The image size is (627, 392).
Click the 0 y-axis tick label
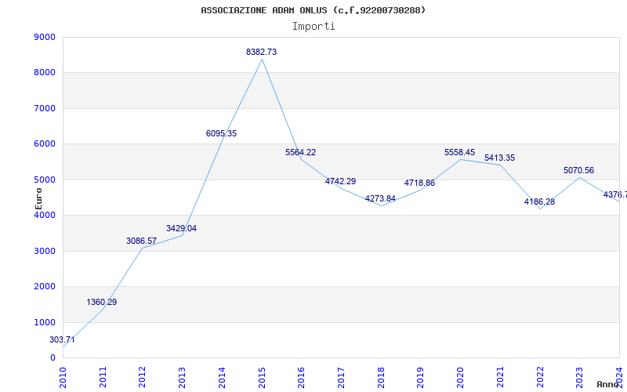click(x=53, y=358)
